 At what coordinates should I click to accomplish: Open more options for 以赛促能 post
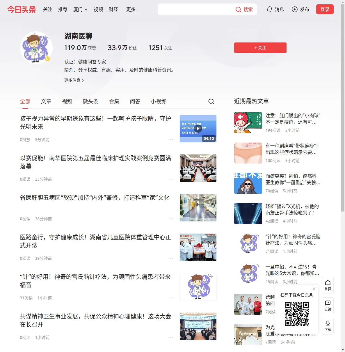pos(171,179)
